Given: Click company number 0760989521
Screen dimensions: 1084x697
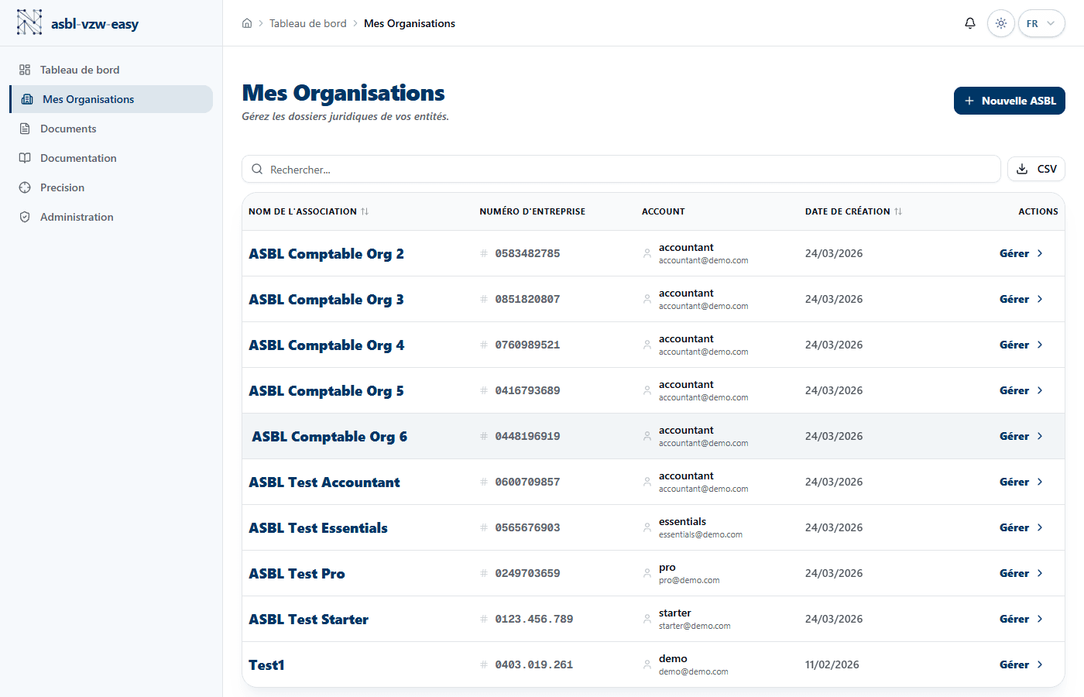Looking at the screenshot, I should point(527,345).
